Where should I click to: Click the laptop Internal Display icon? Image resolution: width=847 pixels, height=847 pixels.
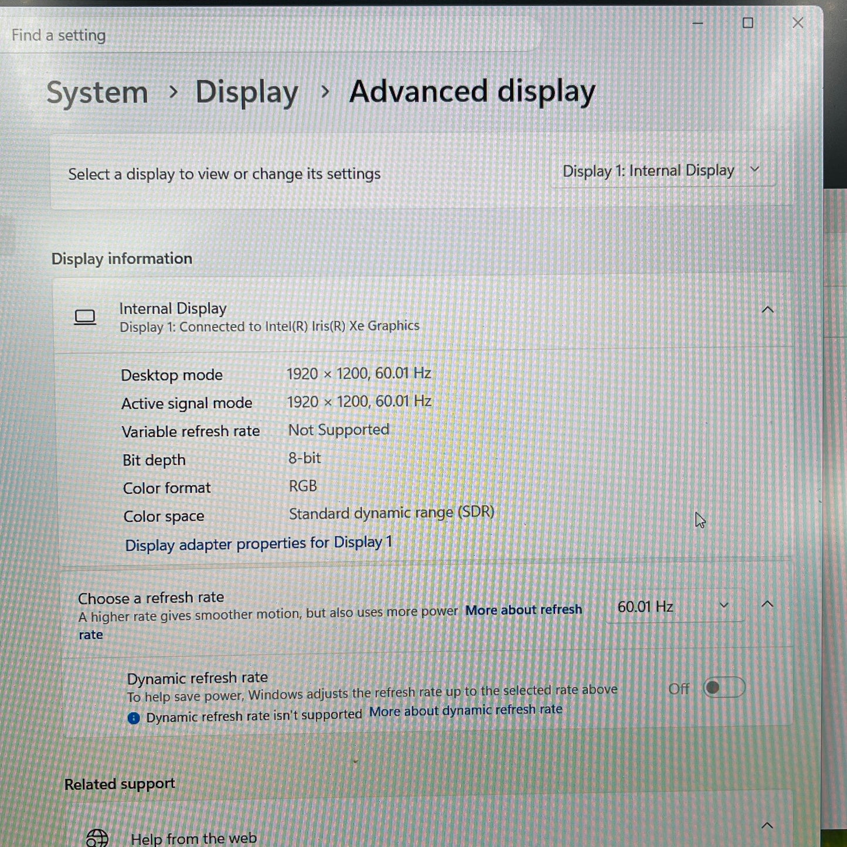[x=85, y=317]
